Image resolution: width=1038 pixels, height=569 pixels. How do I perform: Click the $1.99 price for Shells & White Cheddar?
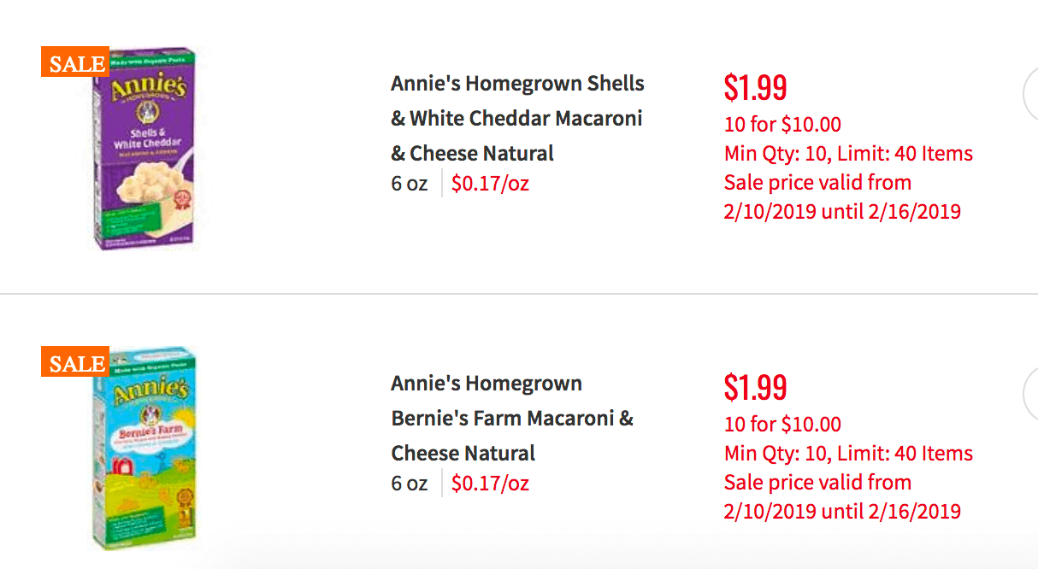(756, 87)
